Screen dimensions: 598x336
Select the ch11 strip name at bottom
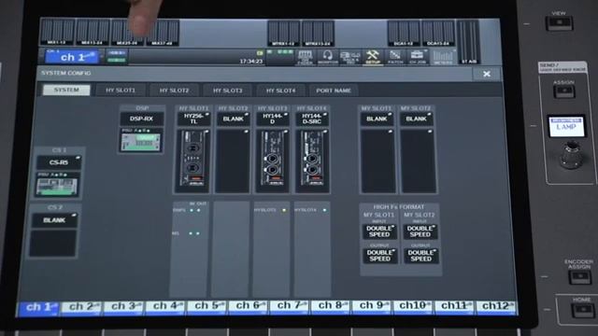click(x=455, y=307)
